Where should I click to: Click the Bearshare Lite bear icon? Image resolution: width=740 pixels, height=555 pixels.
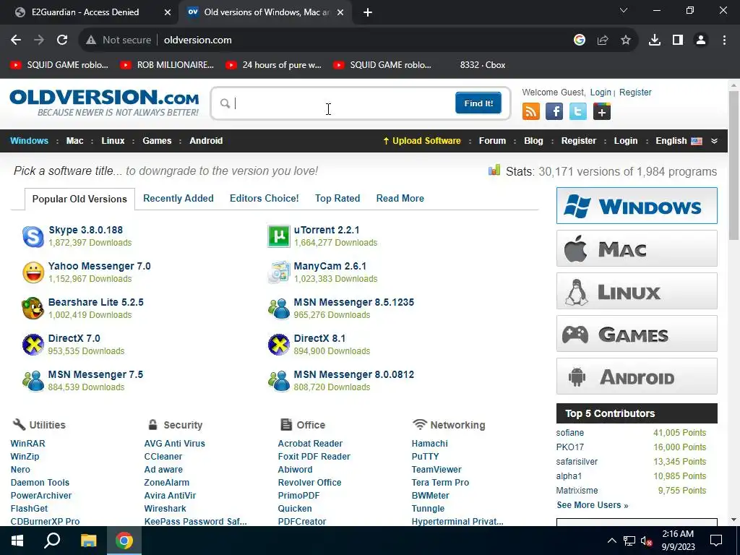(x=33, y=308)
